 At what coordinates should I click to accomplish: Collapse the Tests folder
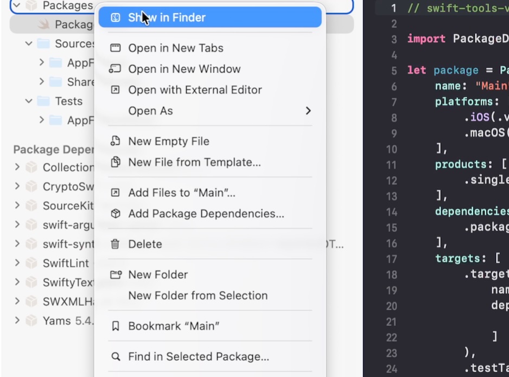(x=29, y=101)
